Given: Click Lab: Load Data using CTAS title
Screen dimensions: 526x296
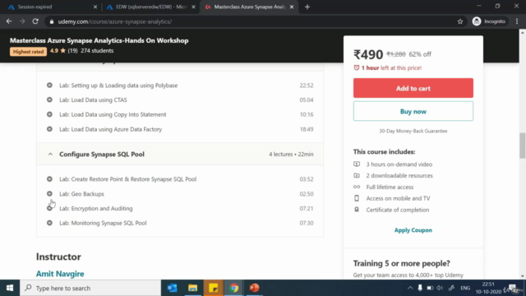Looking at the screenshot, I should click(93, 99).
